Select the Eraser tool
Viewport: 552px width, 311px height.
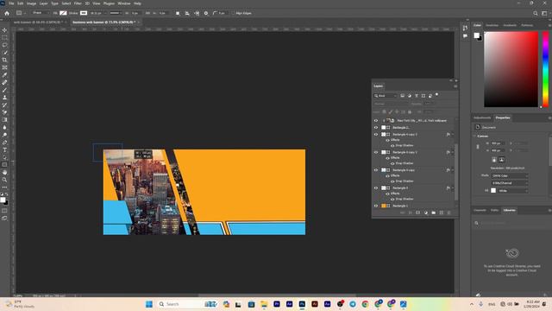(x=4, y=112)
